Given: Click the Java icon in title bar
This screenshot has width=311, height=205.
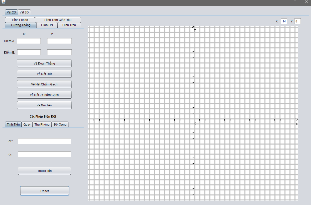Looking at the screenshot, I should click(x=3, y=2).
